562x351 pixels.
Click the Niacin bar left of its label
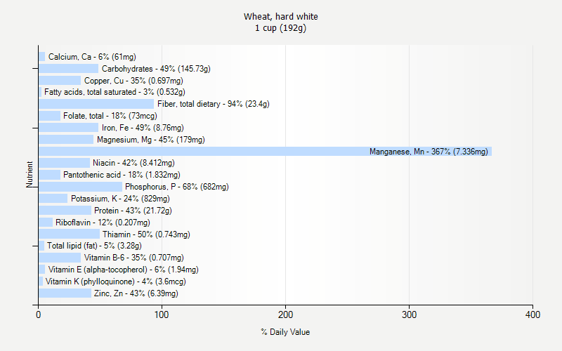(65, 163)
